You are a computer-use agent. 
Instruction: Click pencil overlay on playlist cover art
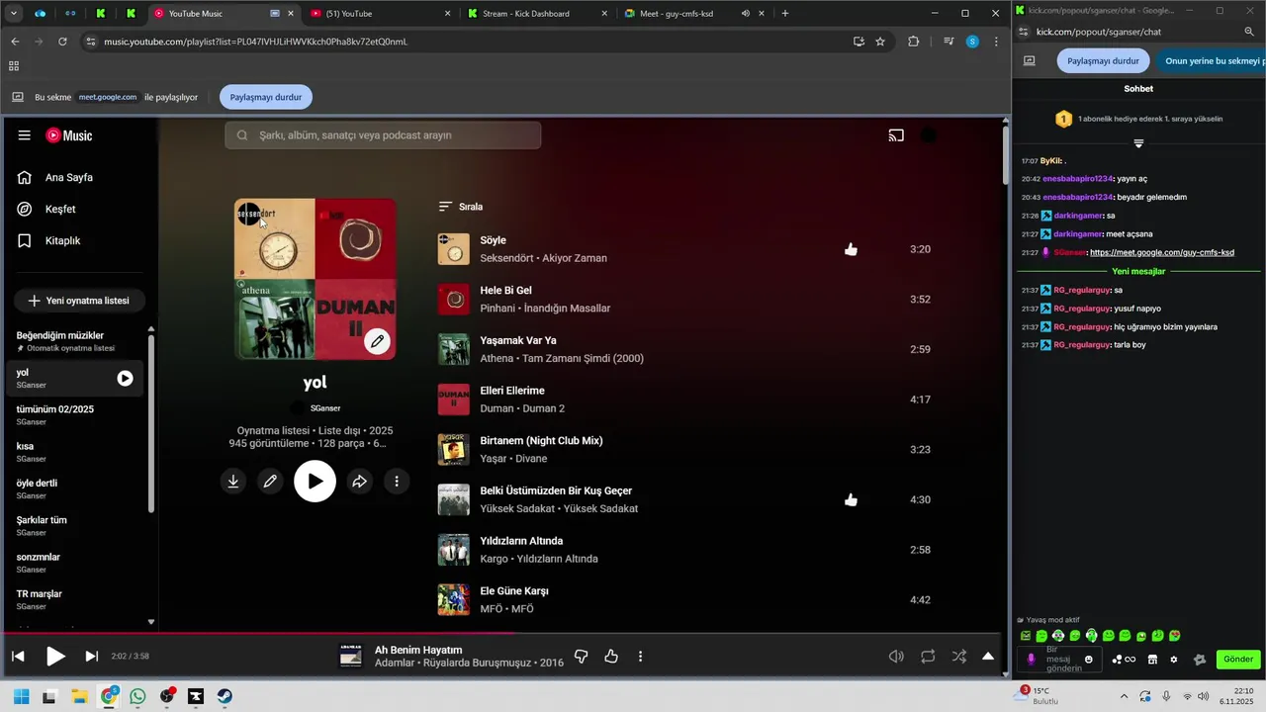coord(377,341)
